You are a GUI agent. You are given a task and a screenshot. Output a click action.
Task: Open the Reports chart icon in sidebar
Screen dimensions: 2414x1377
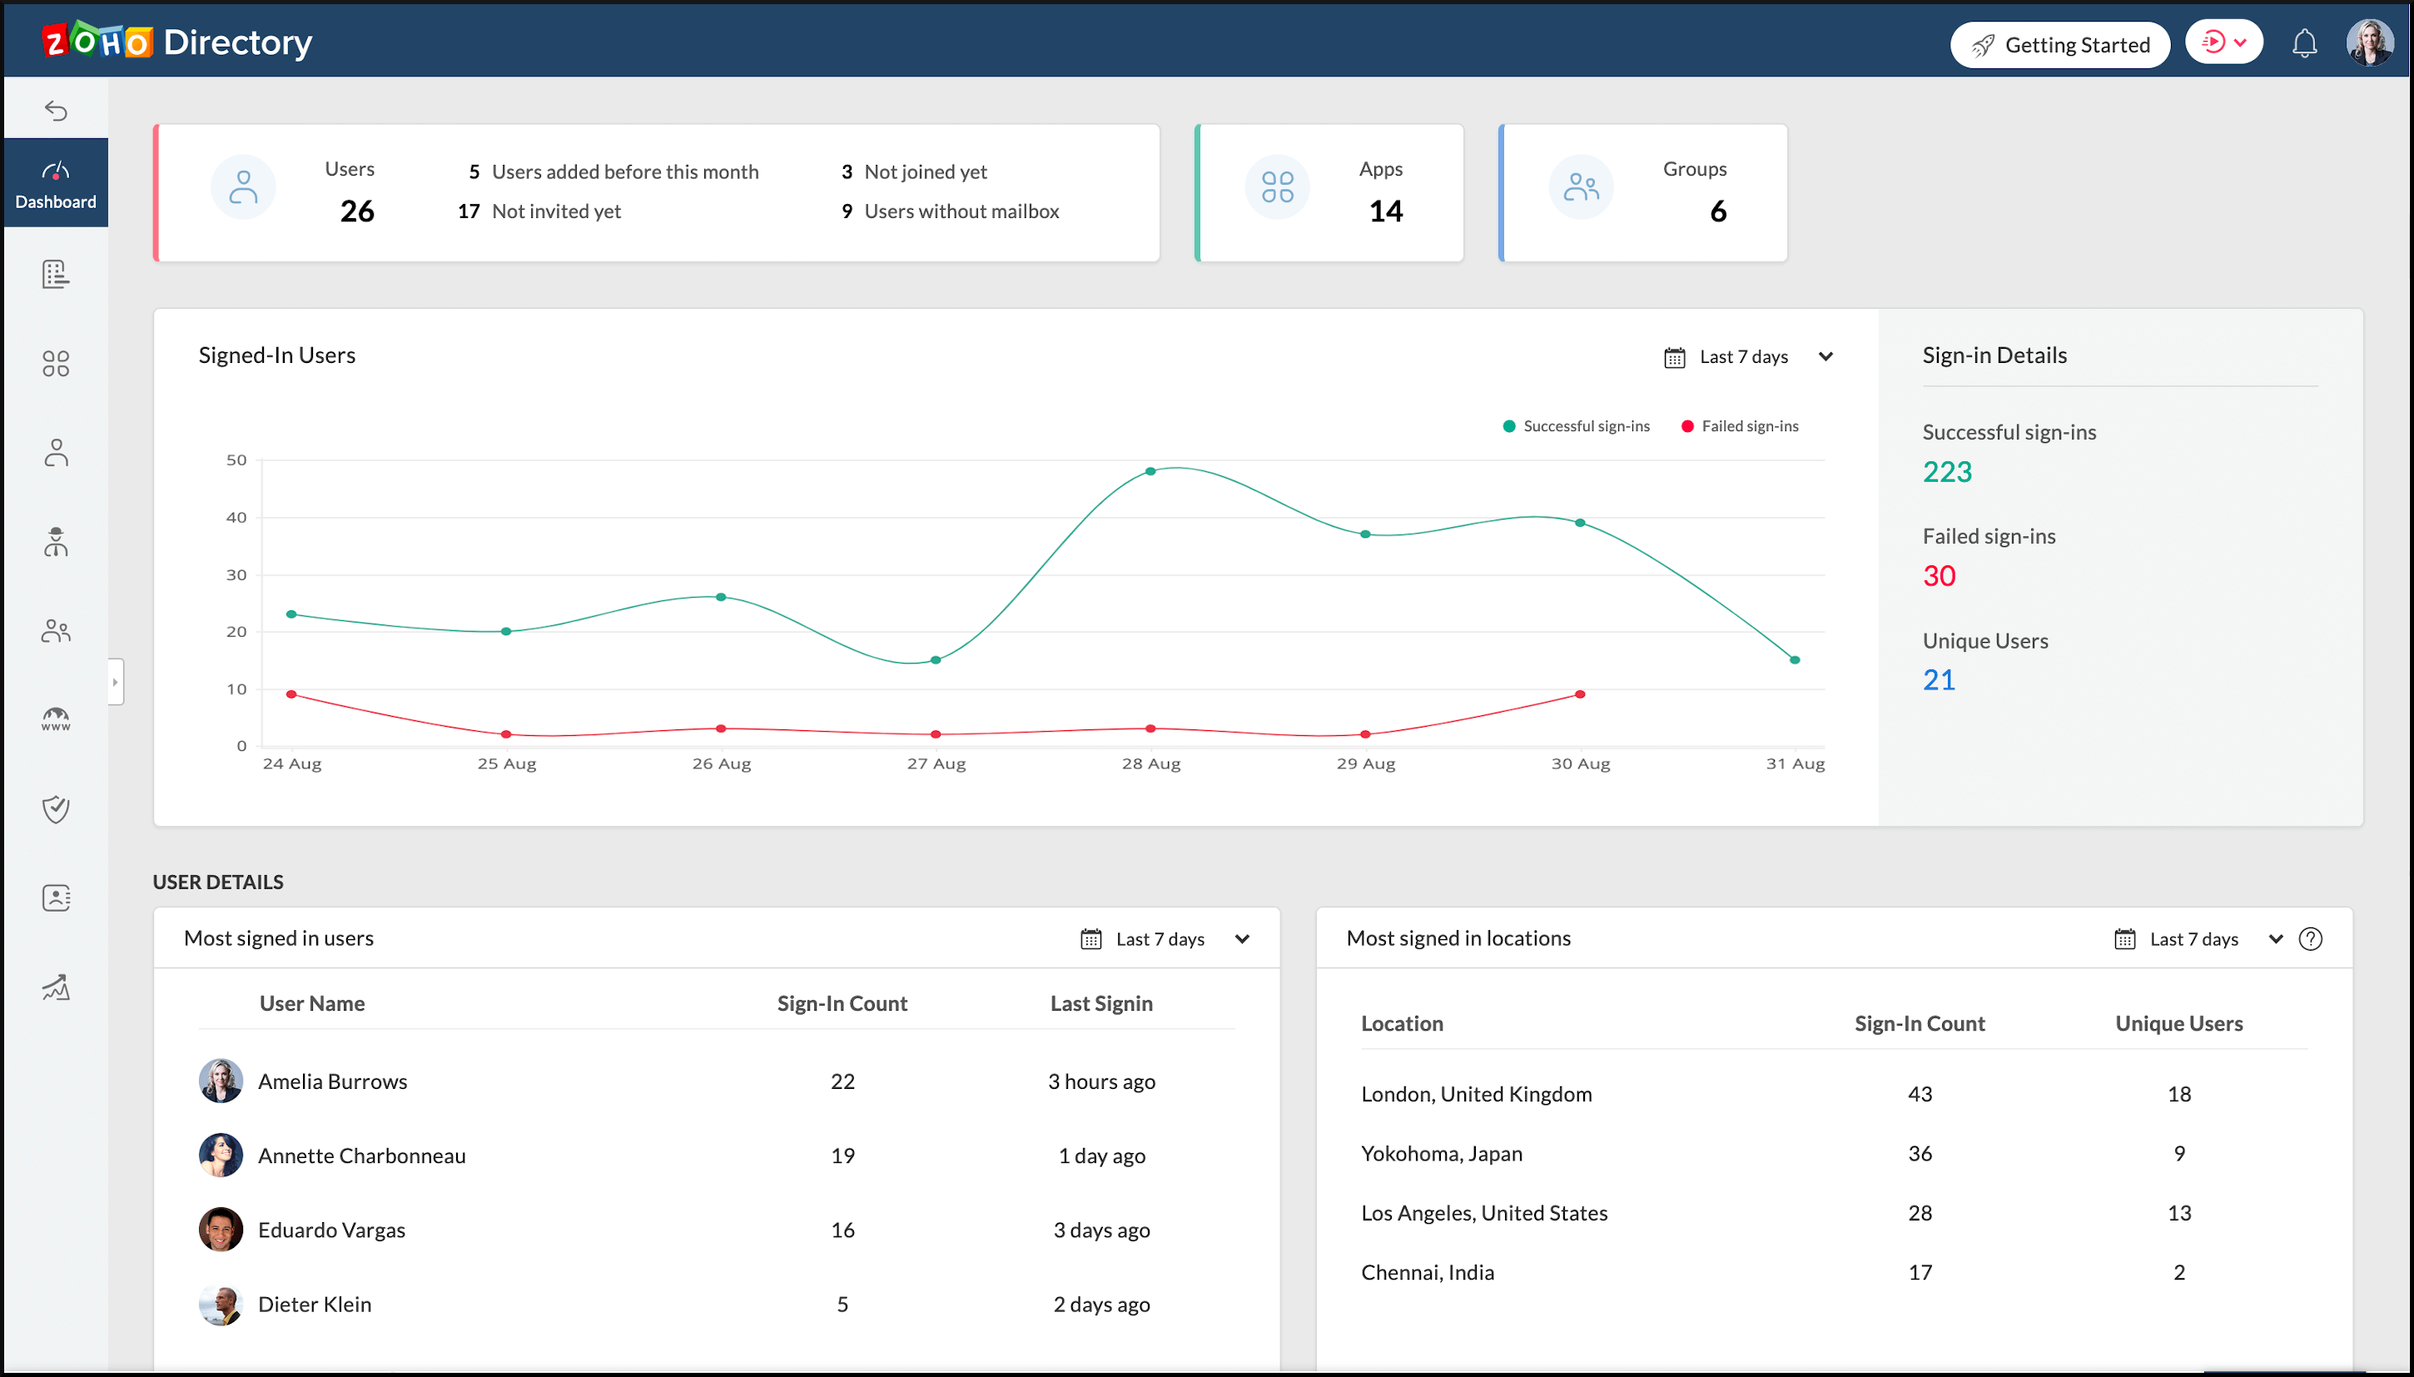click(56, 987)
